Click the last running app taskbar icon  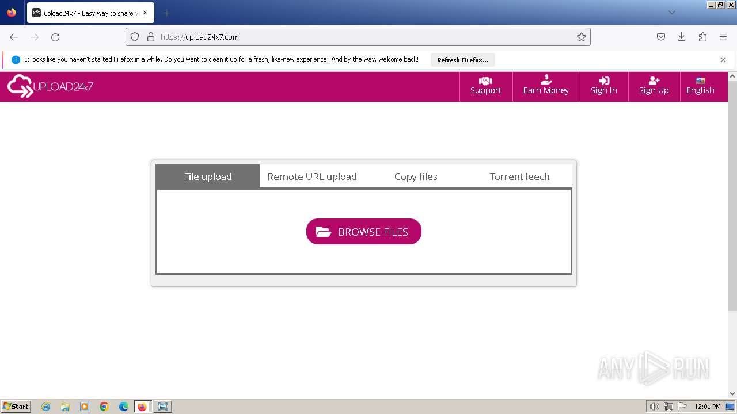pyautogui.click(x=163, y=407)
